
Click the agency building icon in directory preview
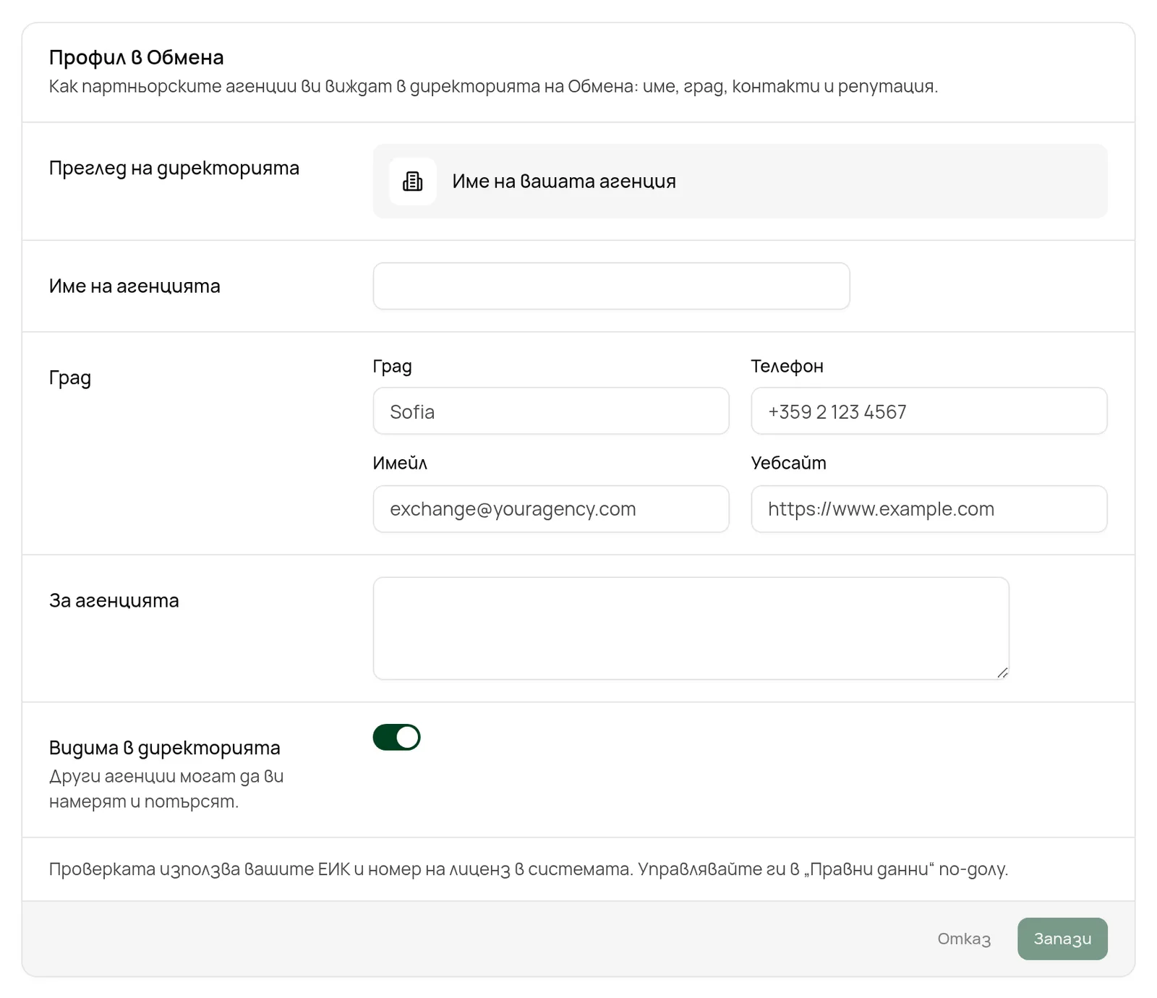click(x=412, y=182)
